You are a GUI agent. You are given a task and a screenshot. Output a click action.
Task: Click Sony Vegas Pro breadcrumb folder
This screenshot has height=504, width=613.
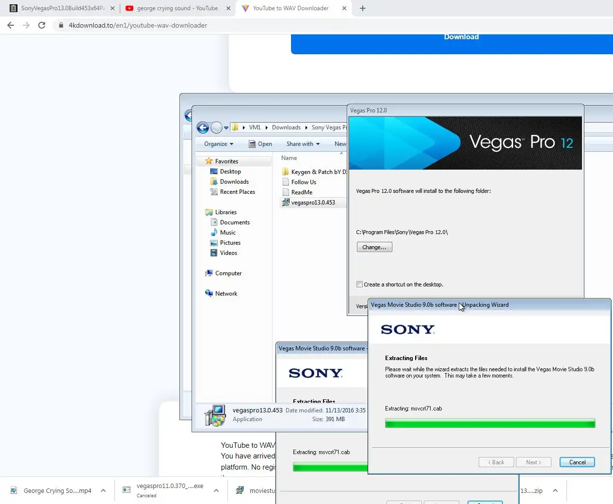coord(329,127)
